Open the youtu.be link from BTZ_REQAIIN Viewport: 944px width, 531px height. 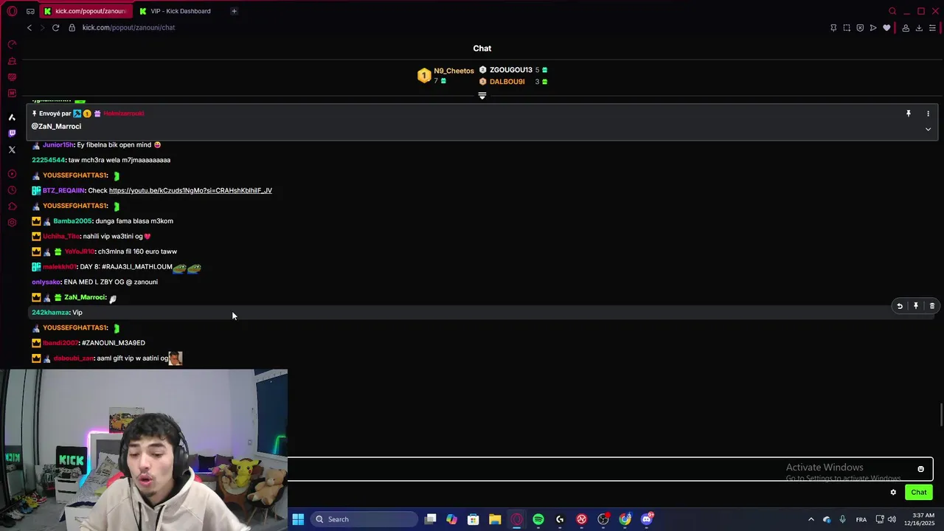[x=190, y=190]
